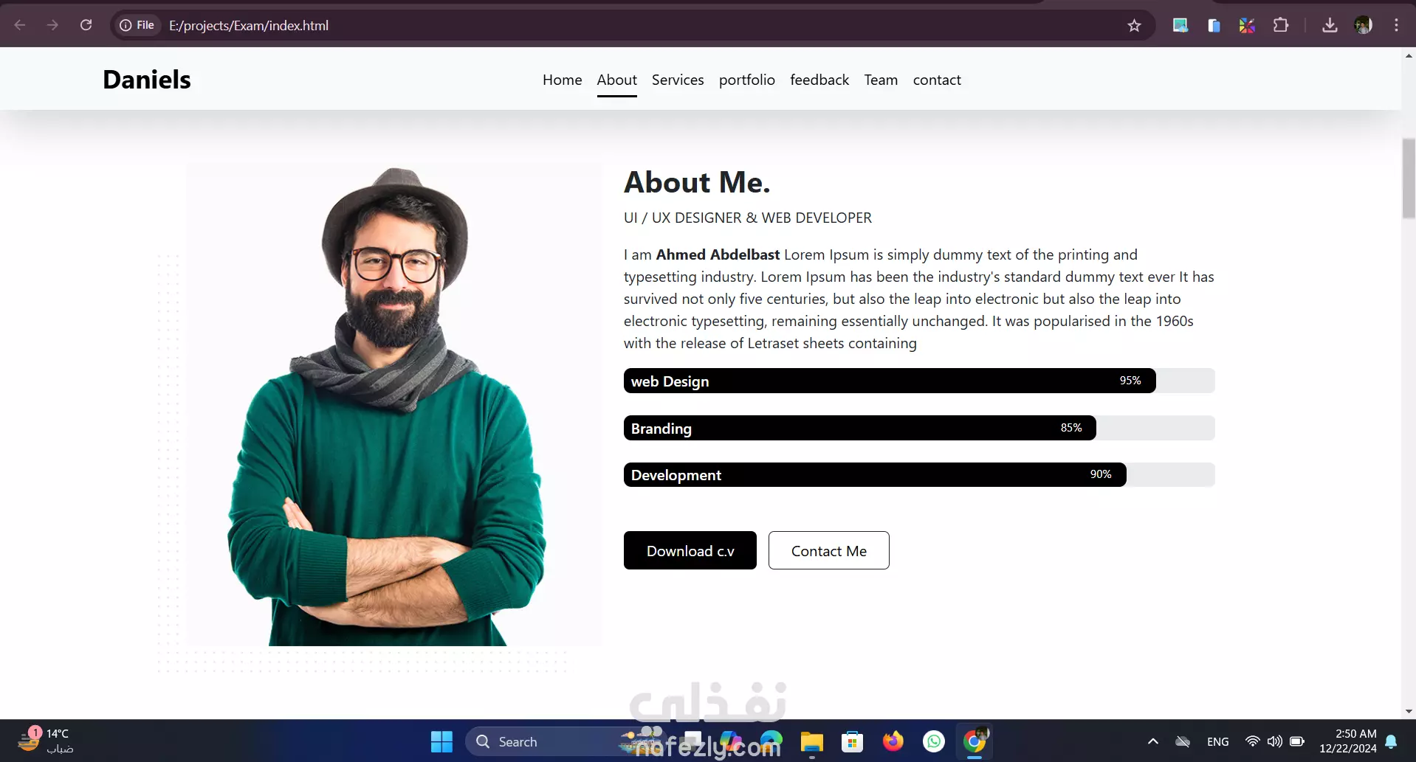This screenshot has height=762, width=1416.
Task: Click the OneDrive cloud tray icon
Action: (x=1183, y=741)
